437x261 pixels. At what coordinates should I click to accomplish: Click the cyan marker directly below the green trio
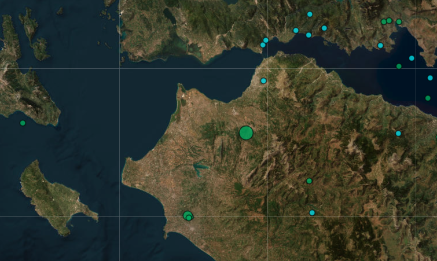[x=380, y=45]
